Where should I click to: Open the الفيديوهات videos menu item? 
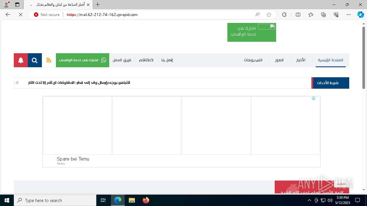point(253,60)
